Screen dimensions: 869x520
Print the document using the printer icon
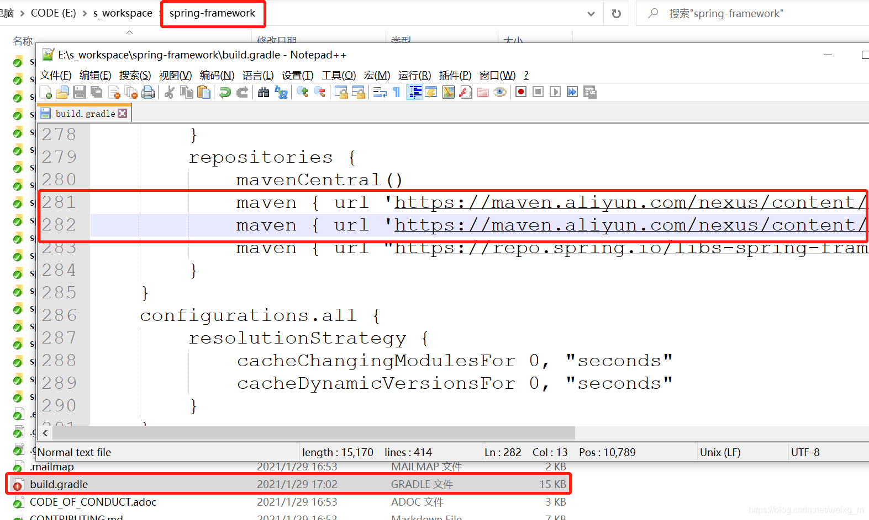pyautogui.click(x=148, y=92)
